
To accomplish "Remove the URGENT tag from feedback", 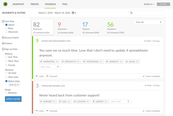I will (x=106, y=102).
